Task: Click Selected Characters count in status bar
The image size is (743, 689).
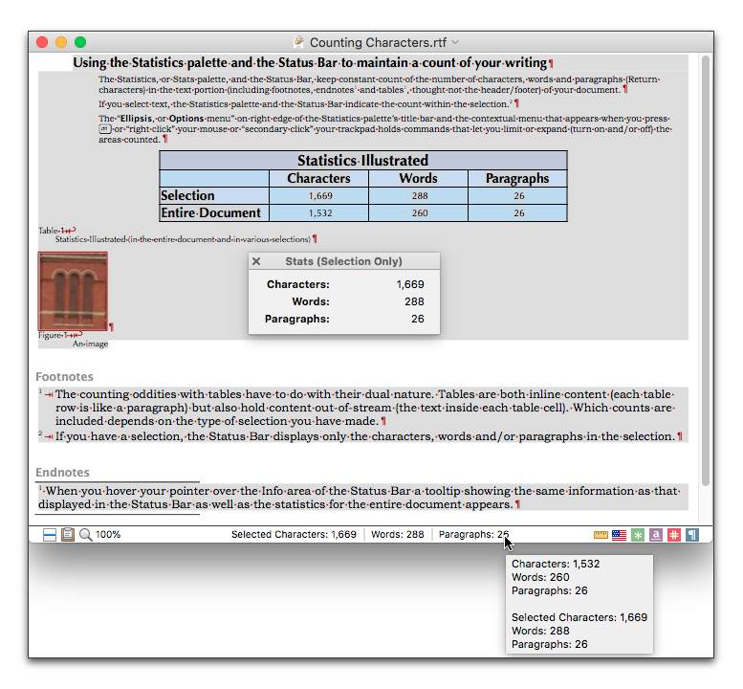Action: coord(294,535)
